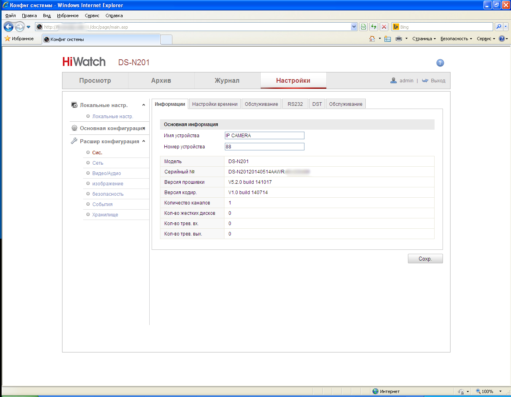Click the Интернет zone globe in status bar
511x397 pixels.
(x=375, y=391)
